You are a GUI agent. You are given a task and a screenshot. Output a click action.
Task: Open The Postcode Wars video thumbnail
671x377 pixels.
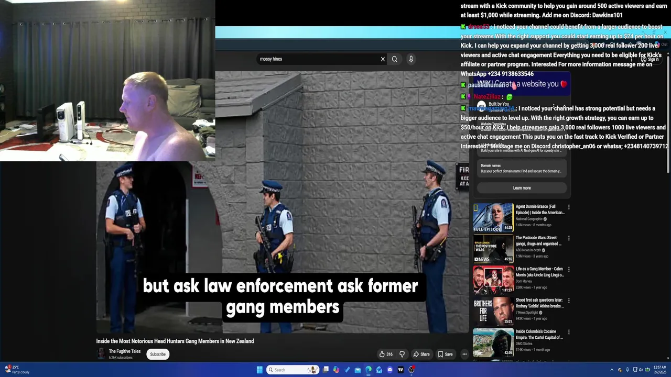pyautogui.click(x=493, y=249)
